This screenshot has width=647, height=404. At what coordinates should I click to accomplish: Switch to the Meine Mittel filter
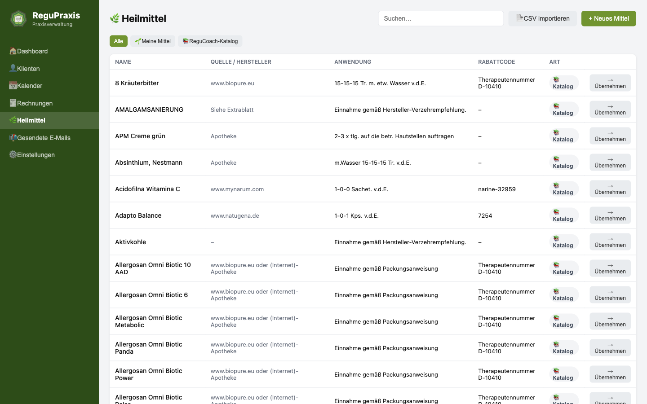coord(153,41)
